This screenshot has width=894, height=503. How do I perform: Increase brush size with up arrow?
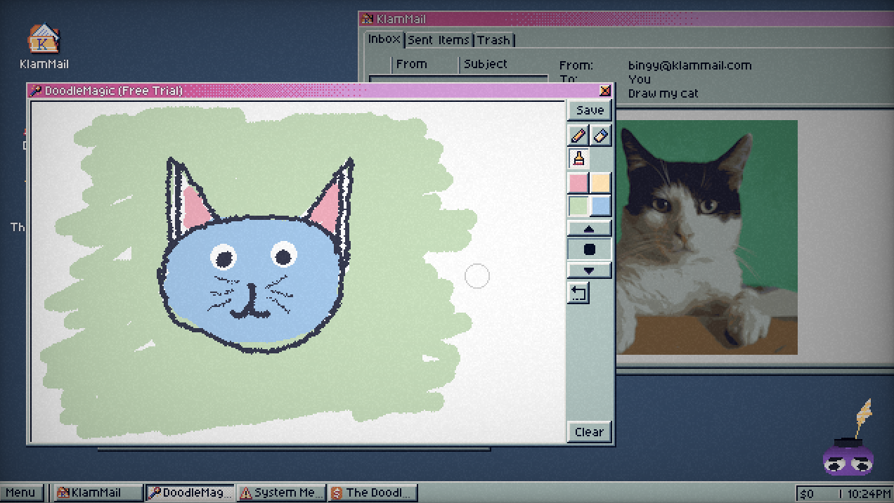pyautogui.click(x=590, y=228)
